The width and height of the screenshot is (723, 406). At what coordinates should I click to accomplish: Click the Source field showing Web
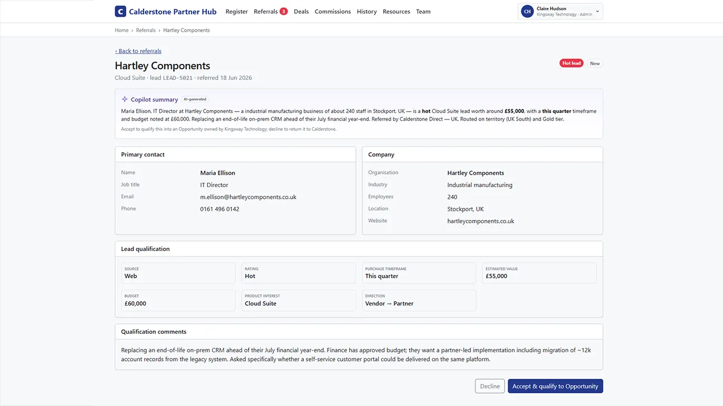178,273
